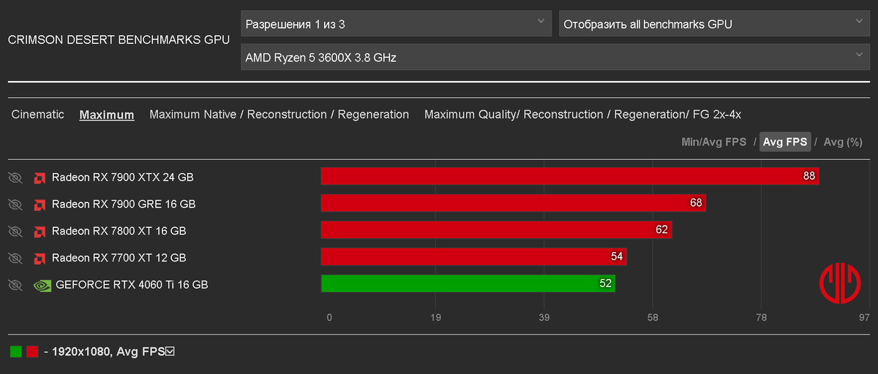The image size is (878, 374).
Task: Click the green legend color square
Action: tap(16, 352)
